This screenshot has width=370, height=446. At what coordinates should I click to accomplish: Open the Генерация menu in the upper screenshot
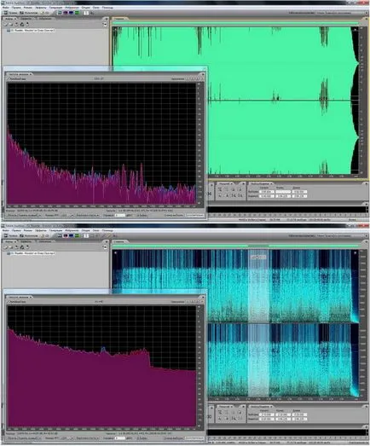(x=55, y=8)
